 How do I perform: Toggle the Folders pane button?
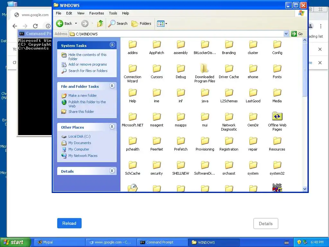(141, 23)
